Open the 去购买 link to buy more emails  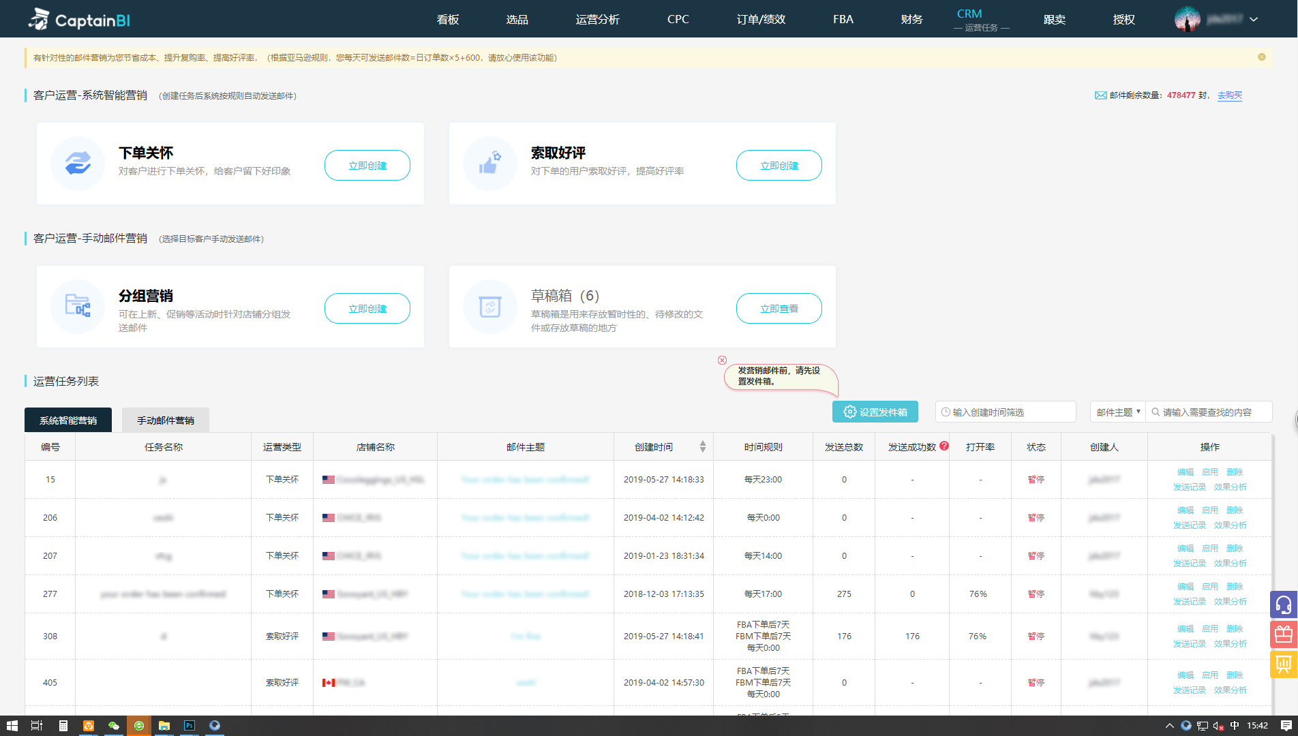pyautogui.click(x=1229, y=95)
